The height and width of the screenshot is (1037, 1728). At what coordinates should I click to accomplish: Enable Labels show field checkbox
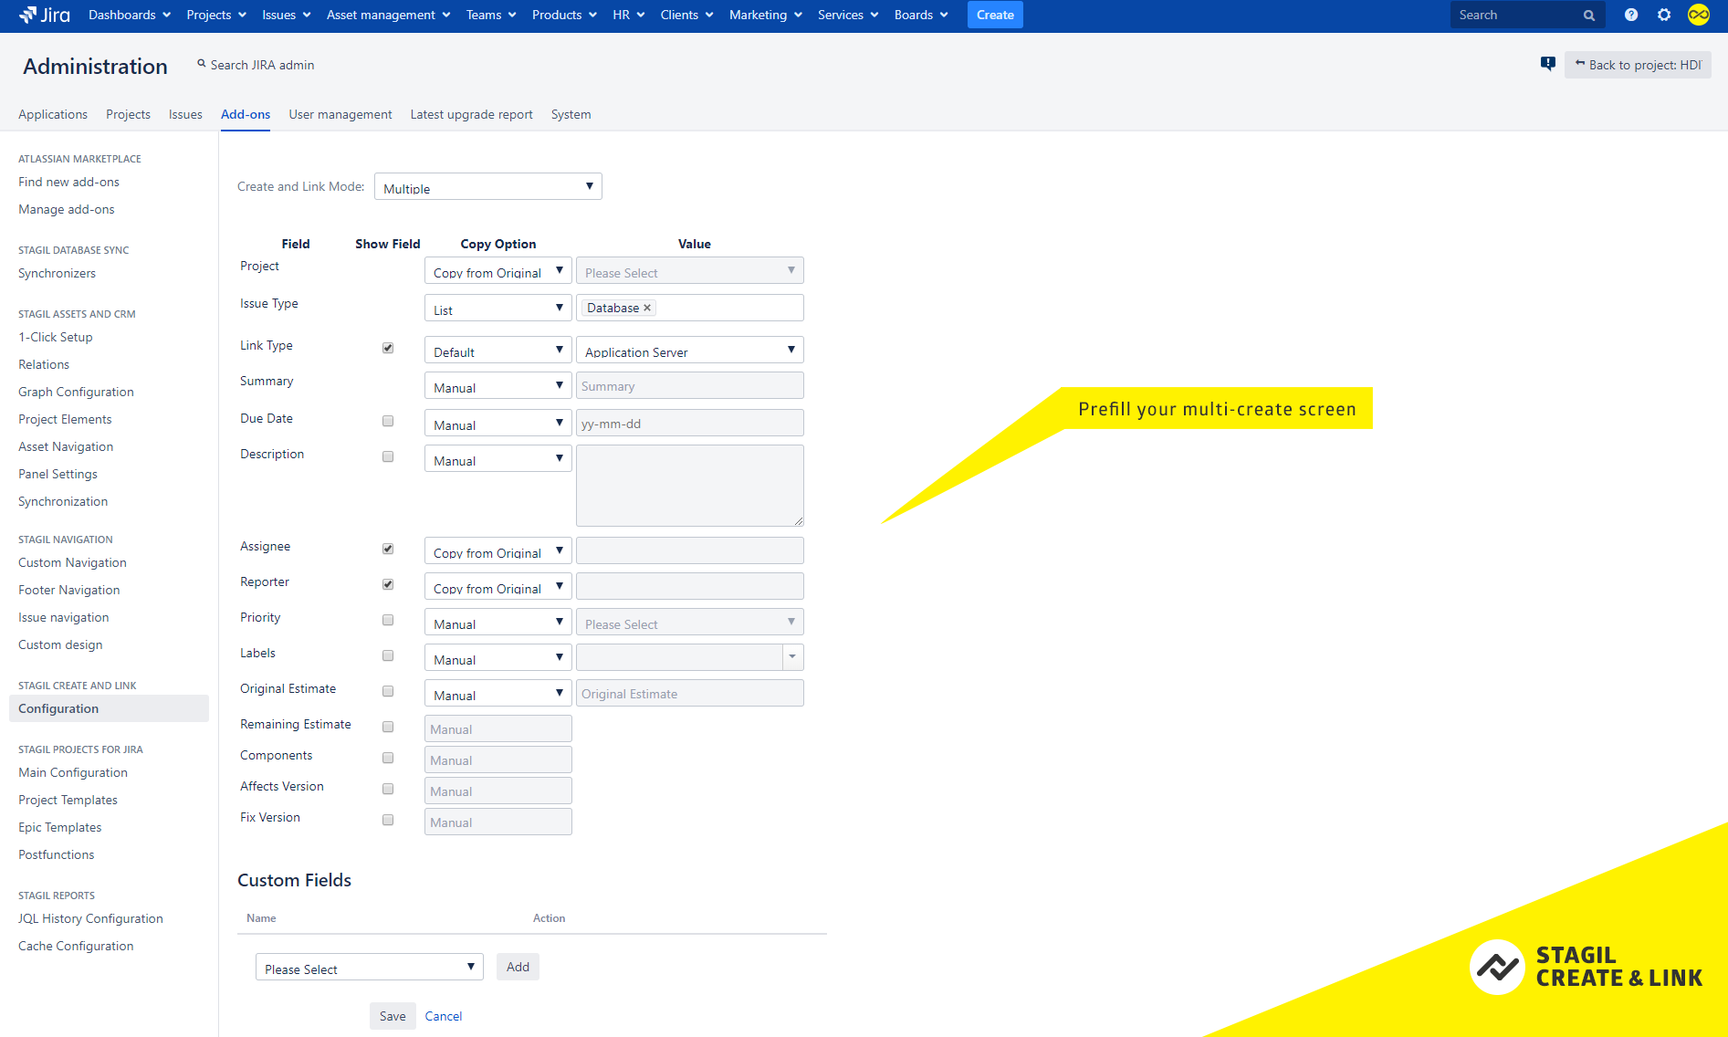pyautogui.click(x=388, y=655)
